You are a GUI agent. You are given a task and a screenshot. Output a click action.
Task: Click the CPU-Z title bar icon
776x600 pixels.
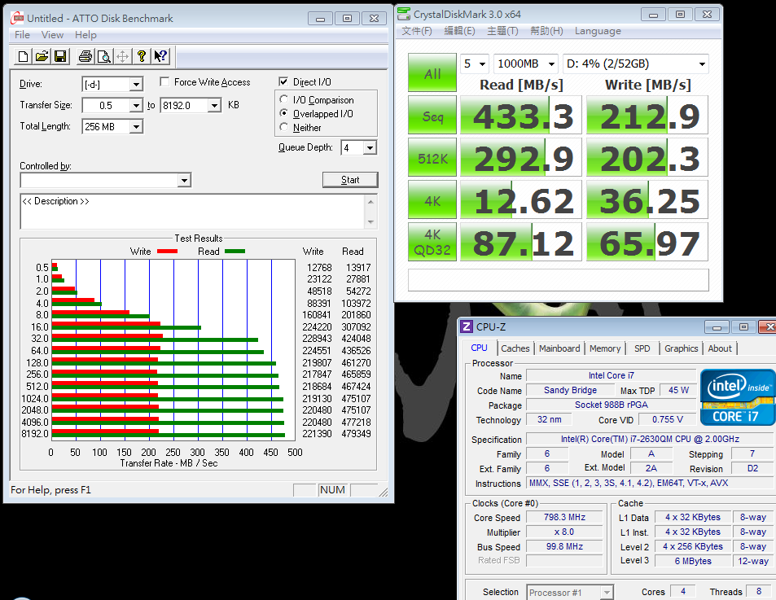click(467, 326)
